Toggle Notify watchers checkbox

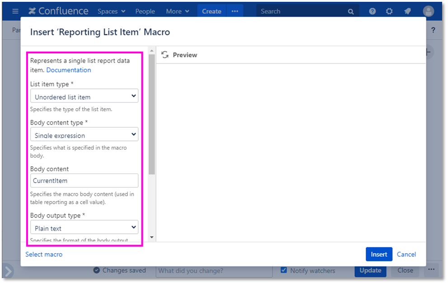tap(284, 270)
